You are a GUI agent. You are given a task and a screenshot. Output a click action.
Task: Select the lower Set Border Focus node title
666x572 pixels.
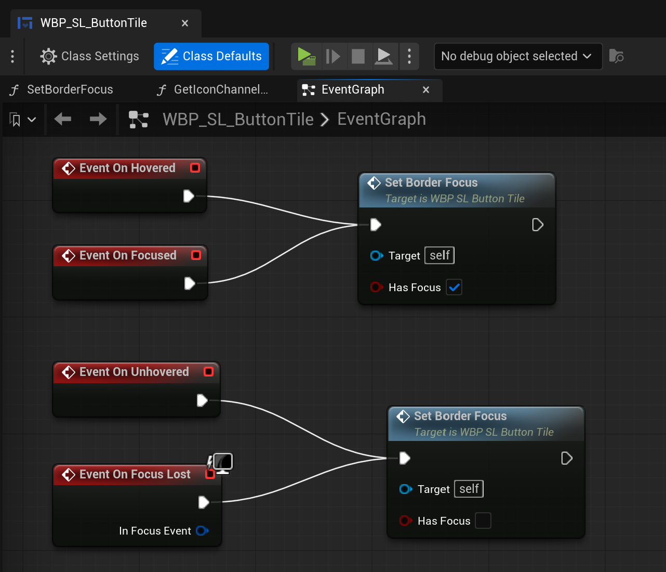(460, 416)
